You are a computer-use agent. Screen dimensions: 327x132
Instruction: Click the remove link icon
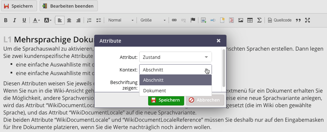click(x=184, y=20)
